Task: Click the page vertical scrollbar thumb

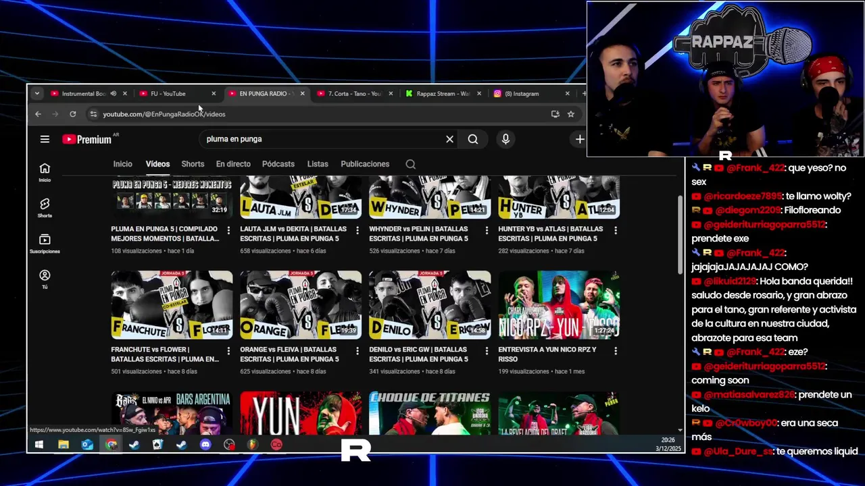Action: [681, 234]
